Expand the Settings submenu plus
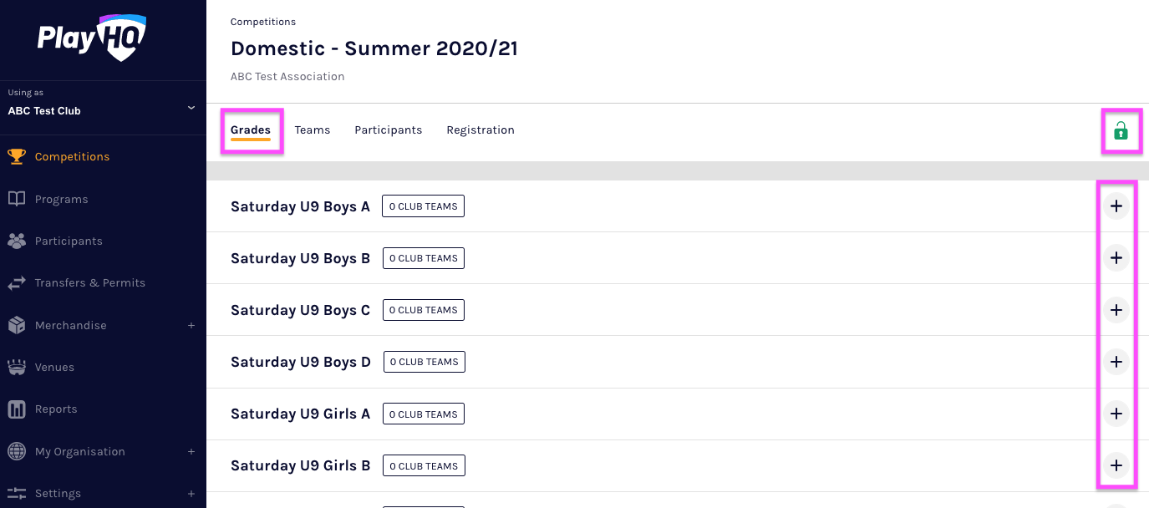The height and width of the screenshot is (508, 1149). click(x=191, y=493)
